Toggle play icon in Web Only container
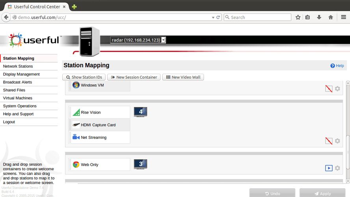350x197 pixels. tap(329, 168)
